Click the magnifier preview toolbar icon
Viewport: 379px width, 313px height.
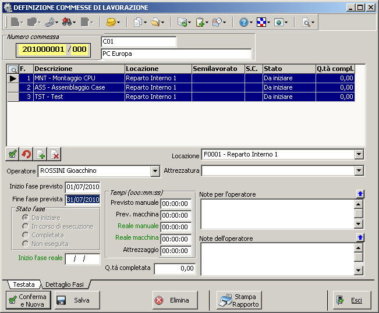pyautogui.click(x=306, y=23)
